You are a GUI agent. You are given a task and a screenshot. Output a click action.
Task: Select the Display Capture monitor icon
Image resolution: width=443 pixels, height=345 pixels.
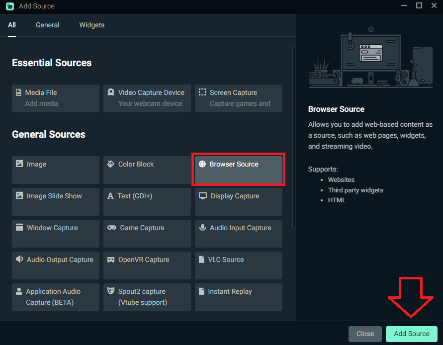pos(203,196)
